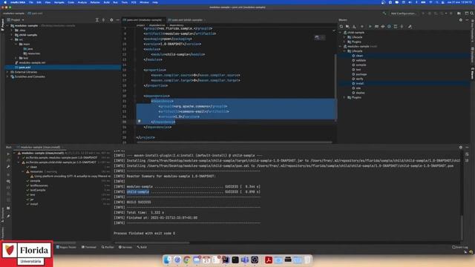Select testCompile step in run tree
Image resolution: width=475 pixels, height=267 pixels.
tap(38, 190)
